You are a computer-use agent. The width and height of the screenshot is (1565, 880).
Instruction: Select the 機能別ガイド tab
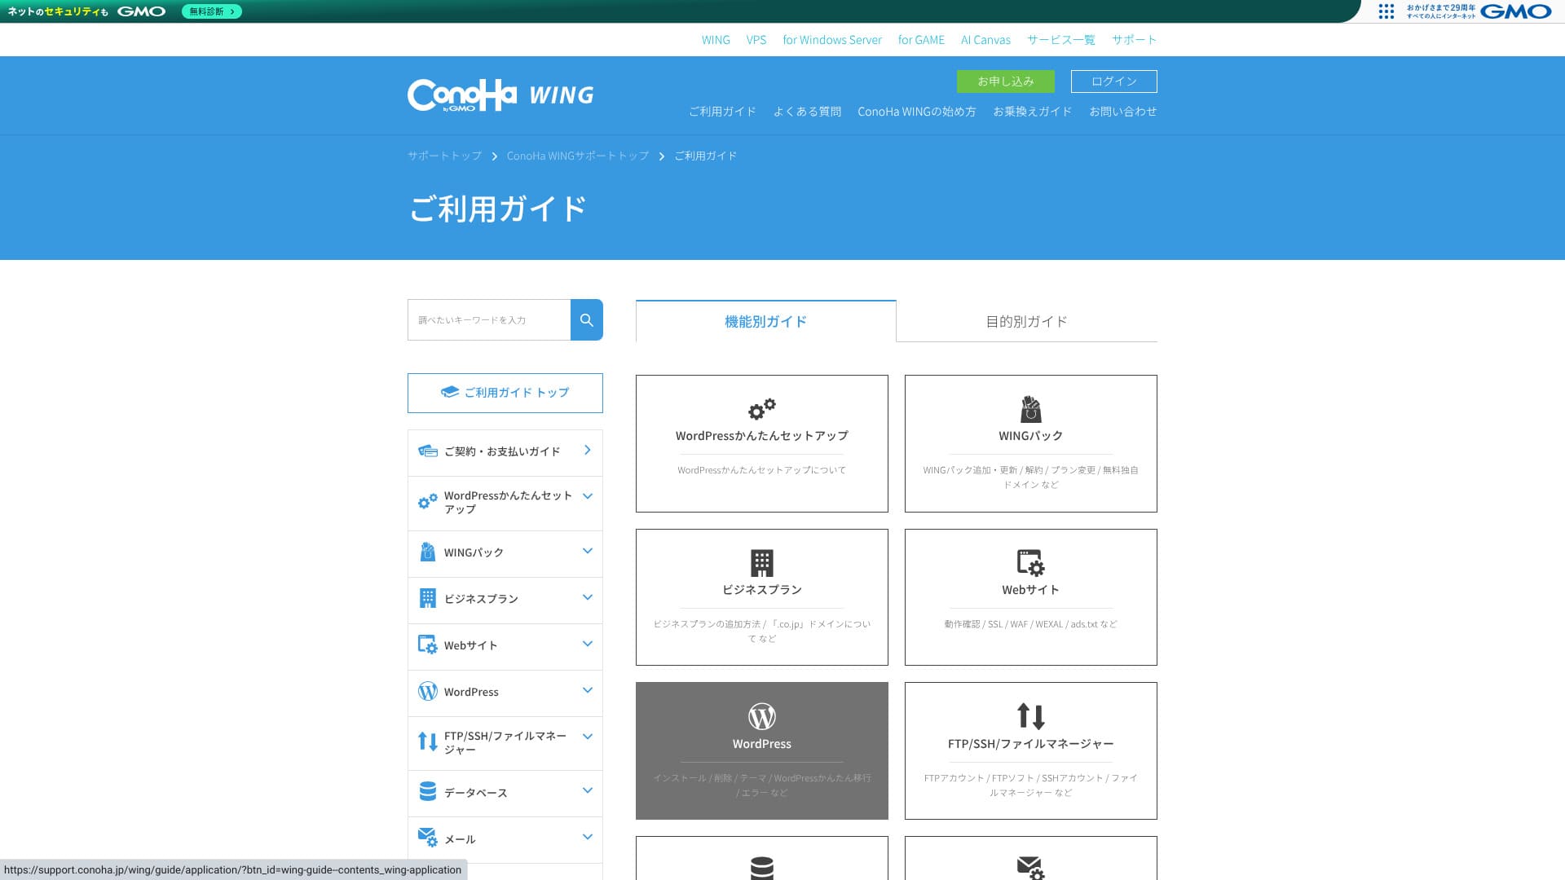(x=765, y=322)
